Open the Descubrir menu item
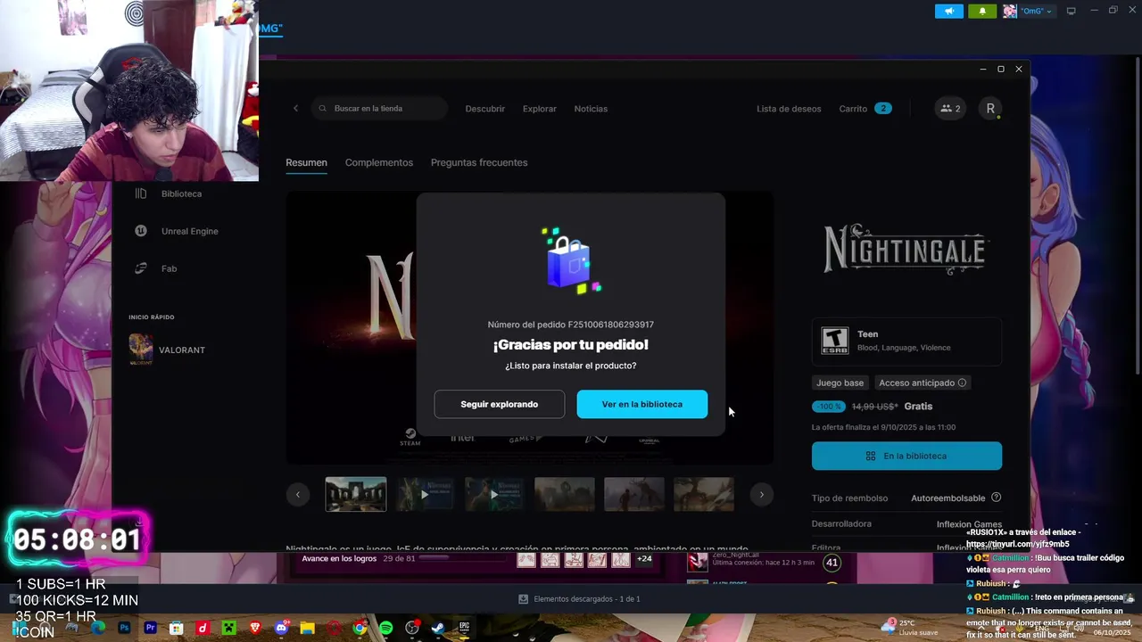 [x=485, y=109]
